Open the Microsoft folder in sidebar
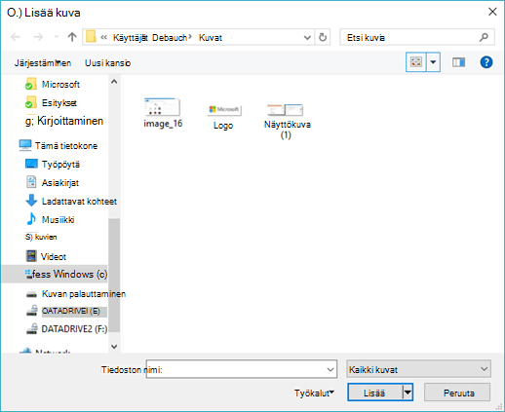Image resolution: width=505 pixels, height=412 pixels. [x=60, y=85]
